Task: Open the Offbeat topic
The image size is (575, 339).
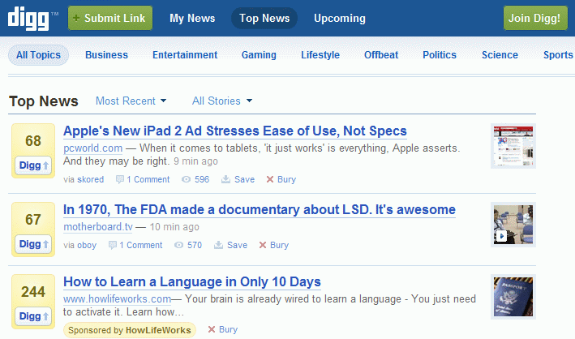Action: 381,55
